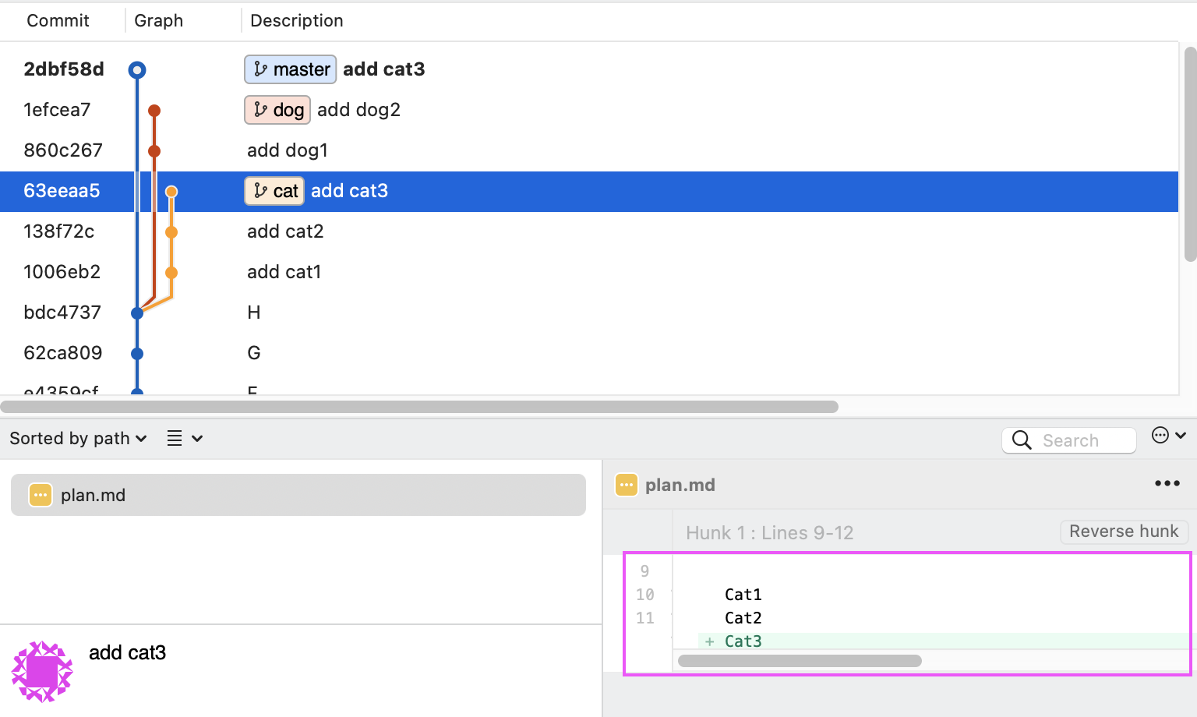
Task: Select commit bdc4737 H
Action: coord(589,313)
